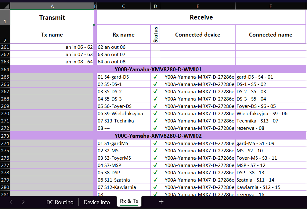Image resolution: width=307 pixels, height=209 pixels.
Task: Click cell '01 S4-gard-DS'
Action: click(124, 77)
